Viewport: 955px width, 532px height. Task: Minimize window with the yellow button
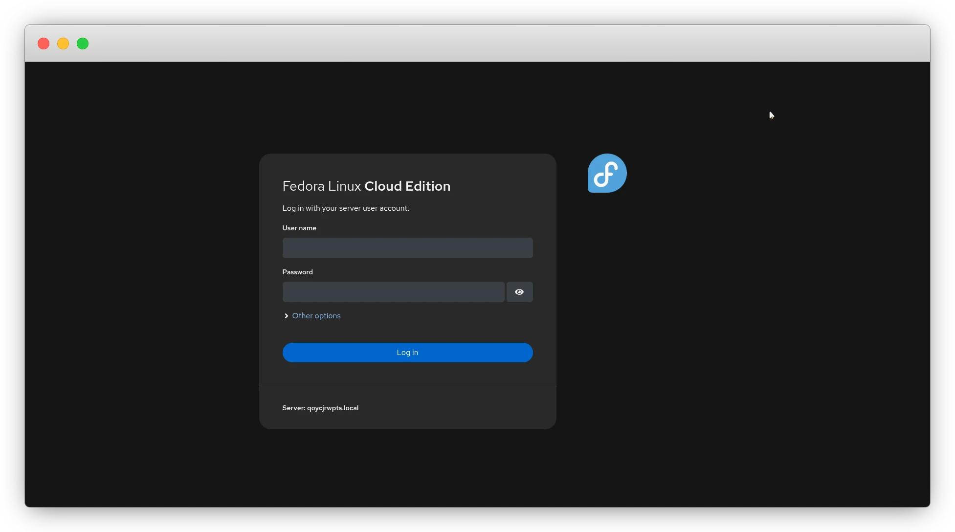click(63, 44)
